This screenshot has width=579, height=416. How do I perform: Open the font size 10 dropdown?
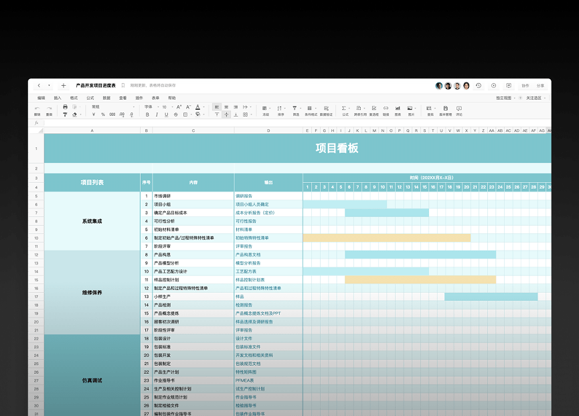[x=167, y=107]
